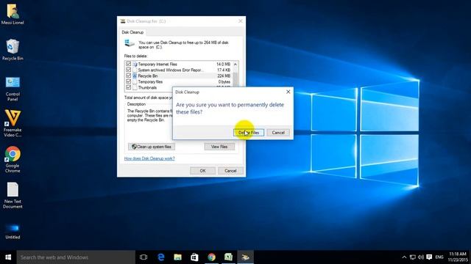Select the 224 MB Recycle Bin size
Viewport: 471px width, 264px height.
pos(224,76)
